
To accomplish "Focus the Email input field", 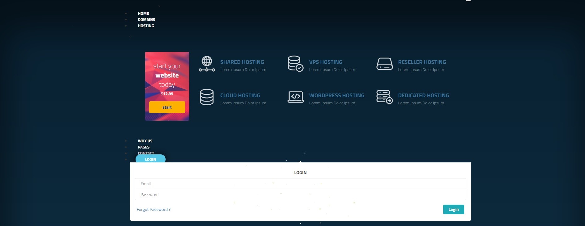I will [300, 184].
